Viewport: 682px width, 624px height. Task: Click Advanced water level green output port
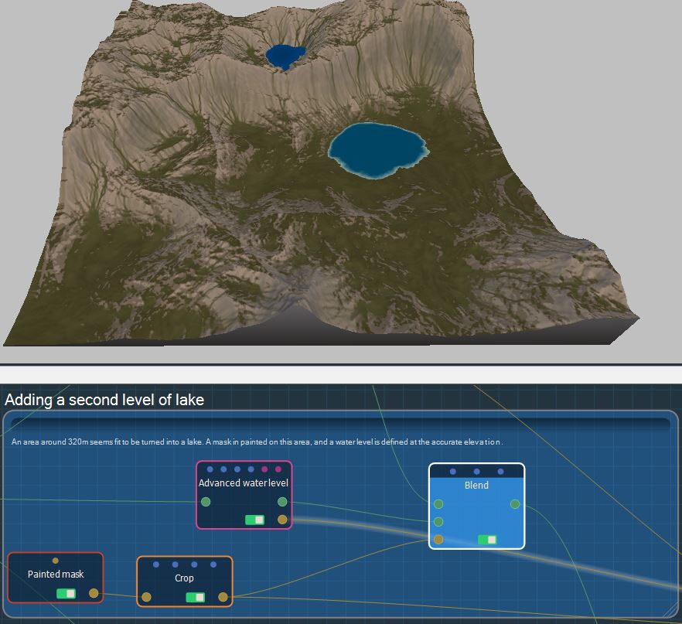[282, 502]
